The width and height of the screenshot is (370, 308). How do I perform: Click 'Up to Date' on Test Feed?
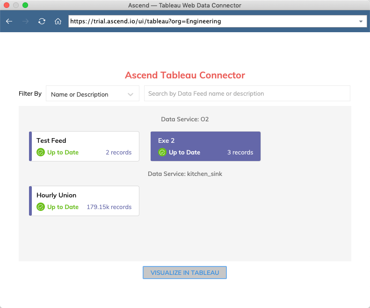(x=63, y=152)
